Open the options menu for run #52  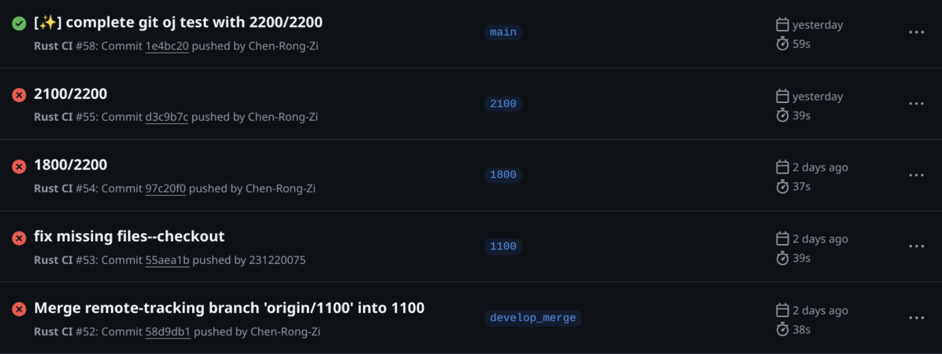tap(916, 318)
